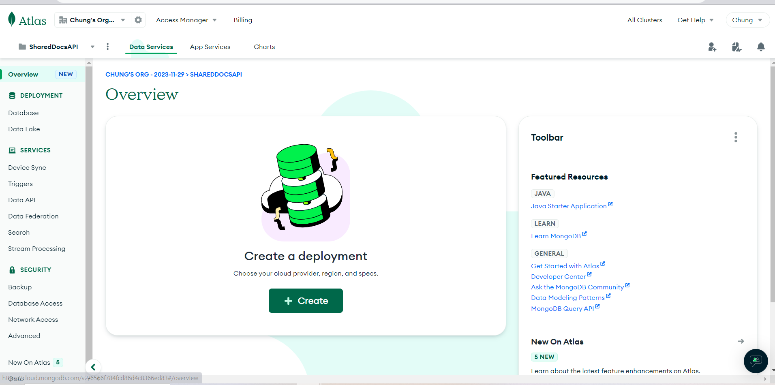Open Data API in sidebar

[21, 200]
